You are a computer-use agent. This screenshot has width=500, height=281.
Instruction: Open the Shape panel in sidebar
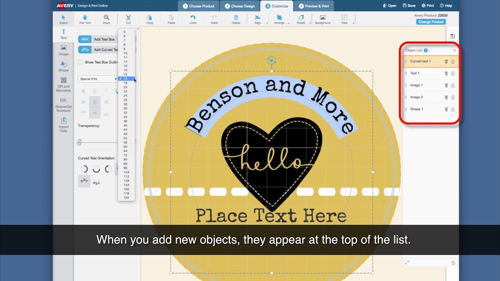click(63, 67)
